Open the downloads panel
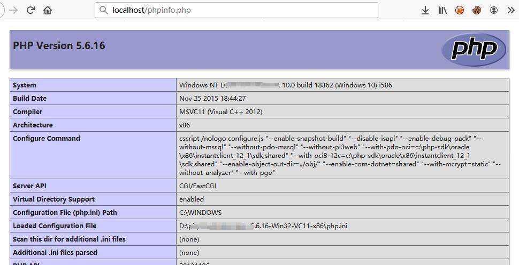The height and width of the screenshot is (265, 519). point(425,10)
